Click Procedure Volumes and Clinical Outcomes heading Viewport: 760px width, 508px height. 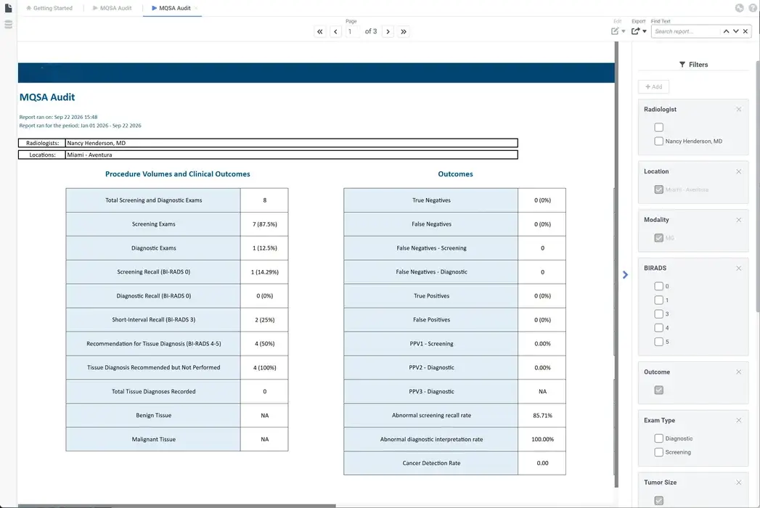[177, 174]
